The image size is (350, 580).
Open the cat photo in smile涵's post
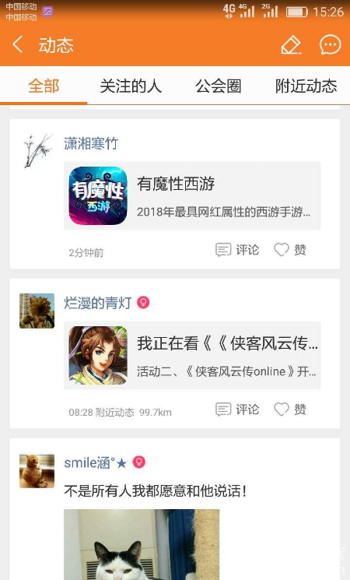click(142, 544)
